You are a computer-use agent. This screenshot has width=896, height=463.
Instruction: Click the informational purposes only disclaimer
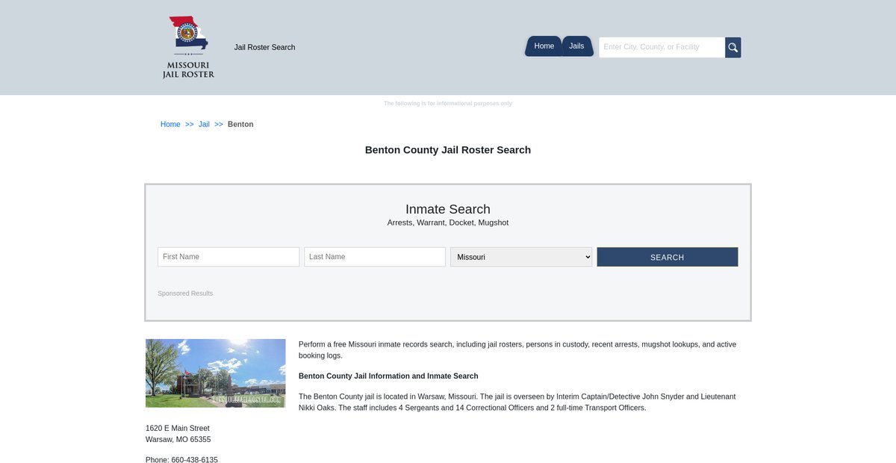[x=448, y=103]
